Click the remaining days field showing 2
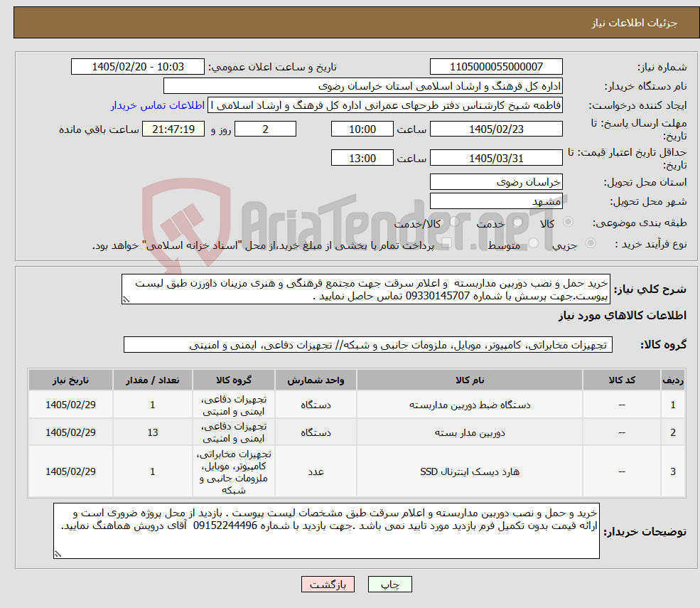The image size is (700, 608). click(x=265, y=129)
